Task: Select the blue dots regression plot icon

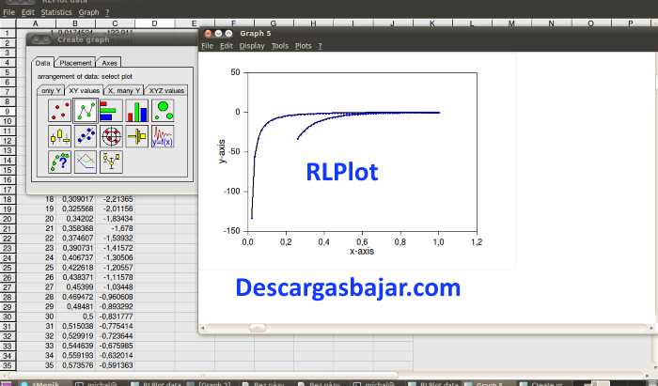Action: [x=86, y=136]
